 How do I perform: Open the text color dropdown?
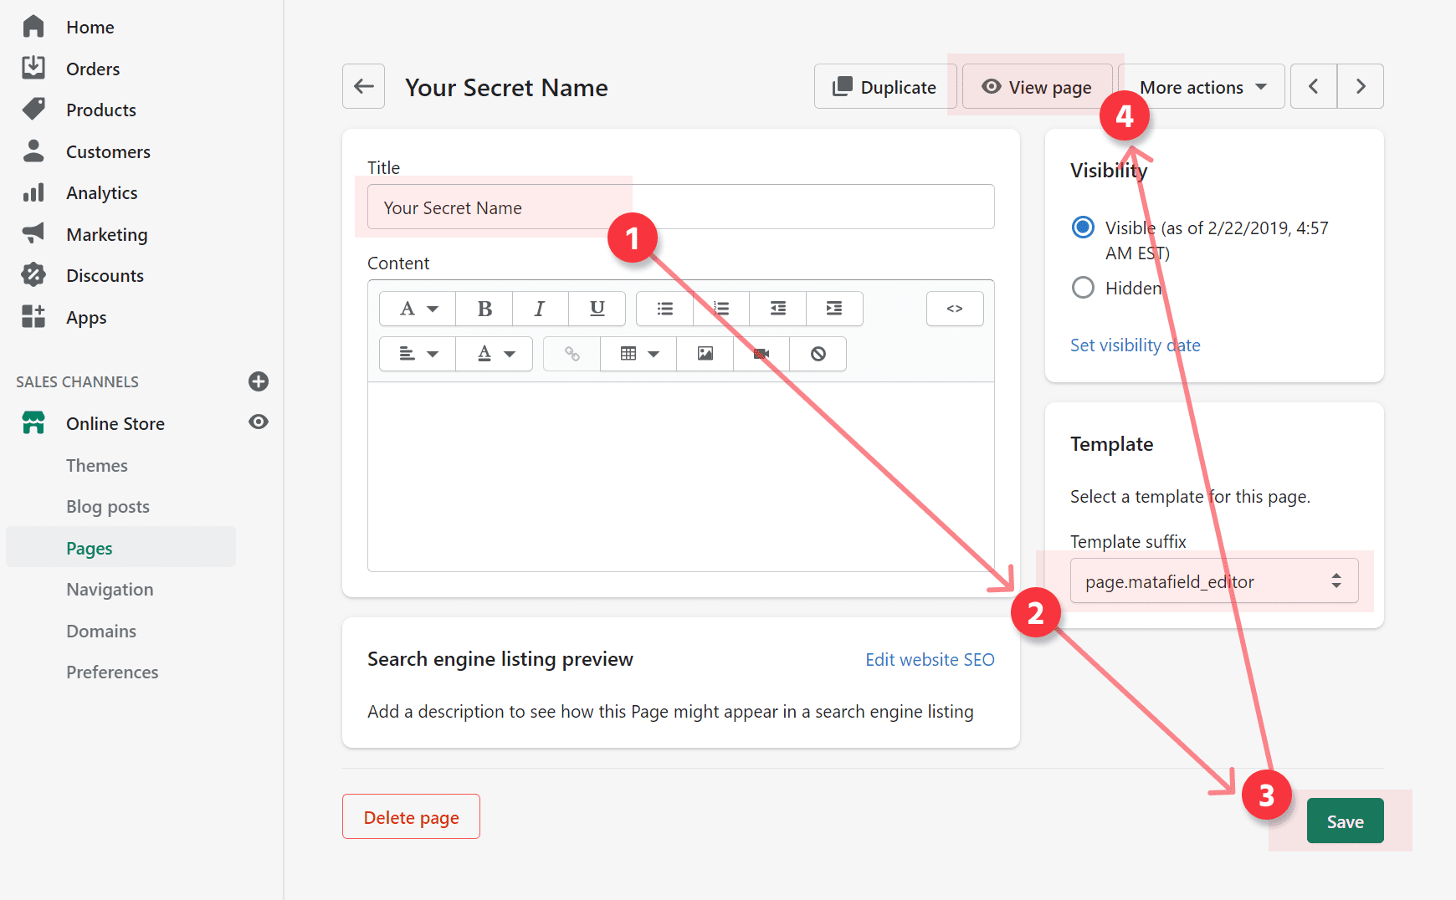coord(495,354)
